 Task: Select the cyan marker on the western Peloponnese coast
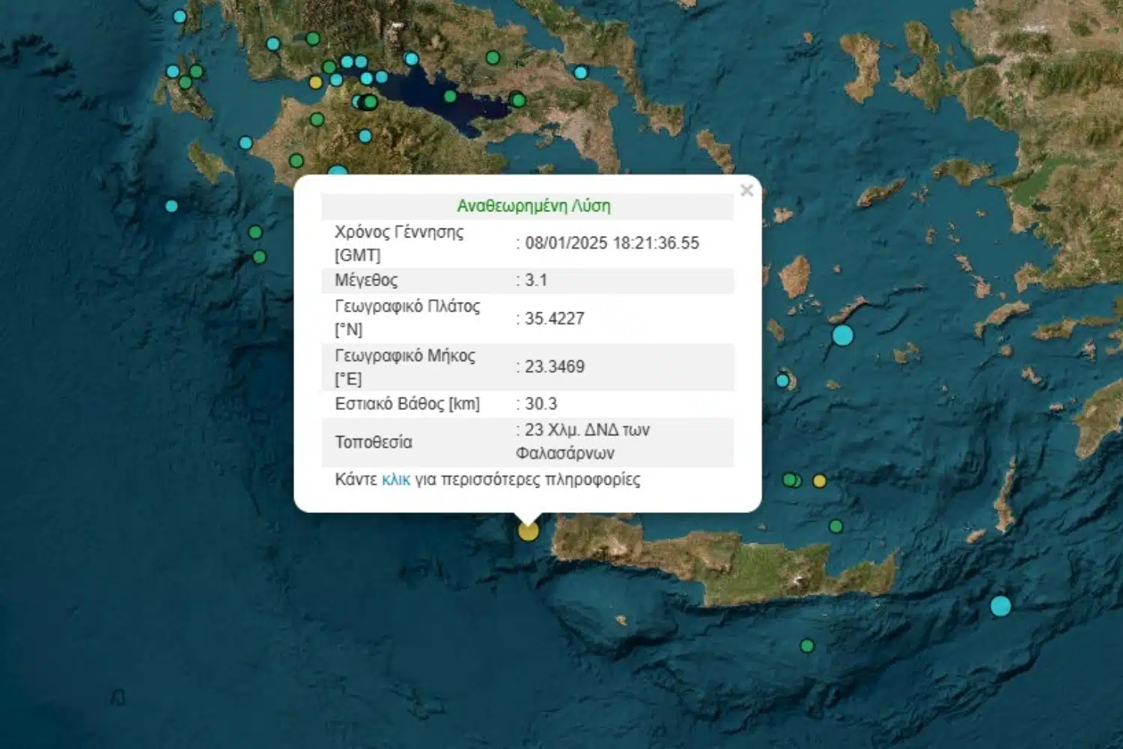click(x=246, y=142)
